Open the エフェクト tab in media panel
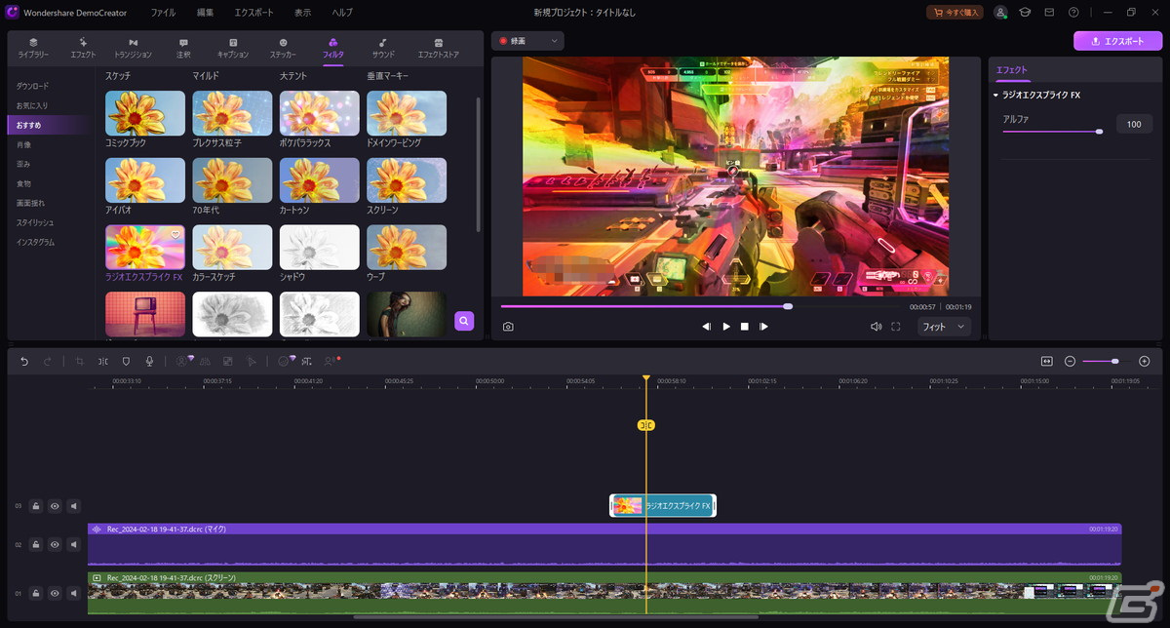1170x628 pixels. click(x=83, y=48)
